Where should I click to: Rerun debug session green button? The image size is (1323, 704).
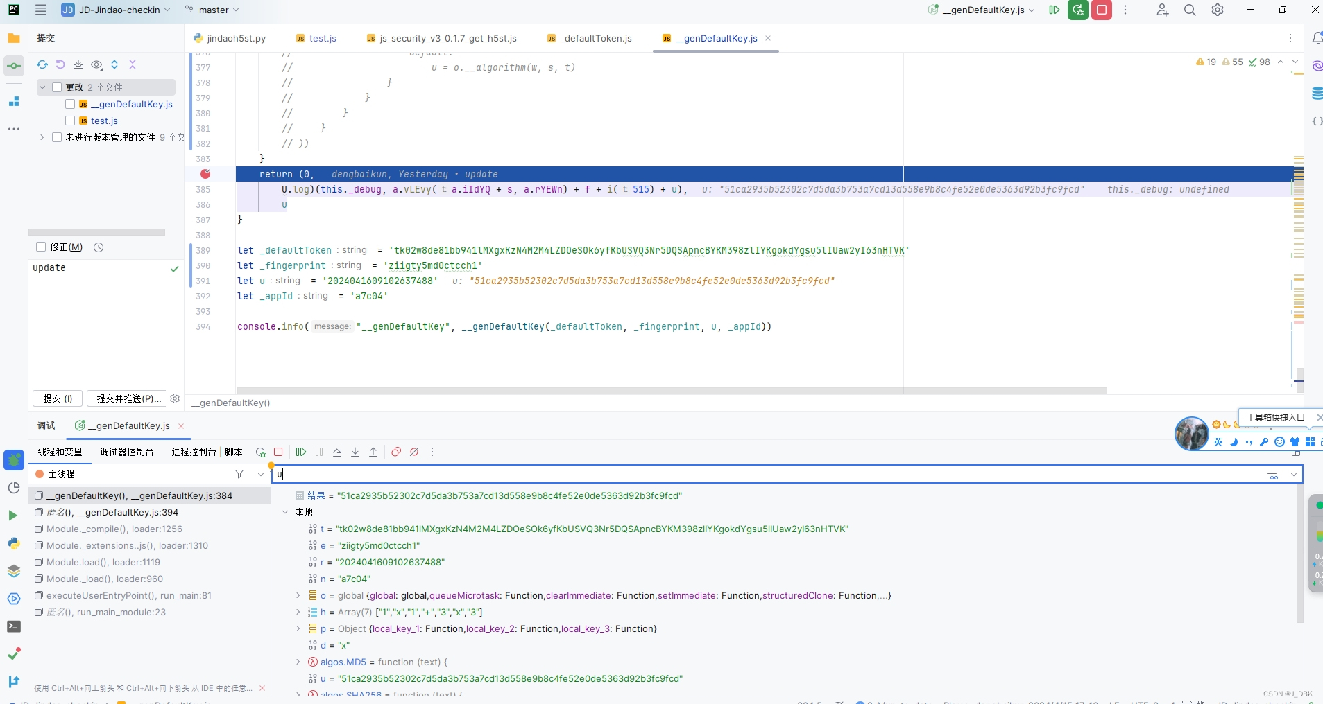coord(1078,10)
